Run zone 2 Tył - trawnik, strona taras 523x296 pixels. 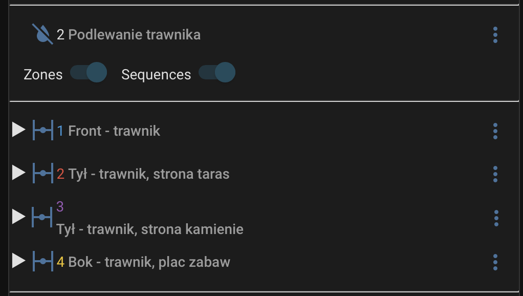18,173
